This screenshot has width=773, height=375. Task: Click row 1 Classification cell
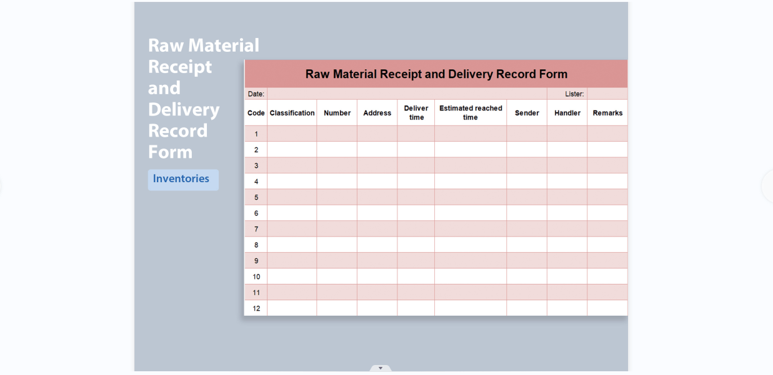click(x=292, y=134)
